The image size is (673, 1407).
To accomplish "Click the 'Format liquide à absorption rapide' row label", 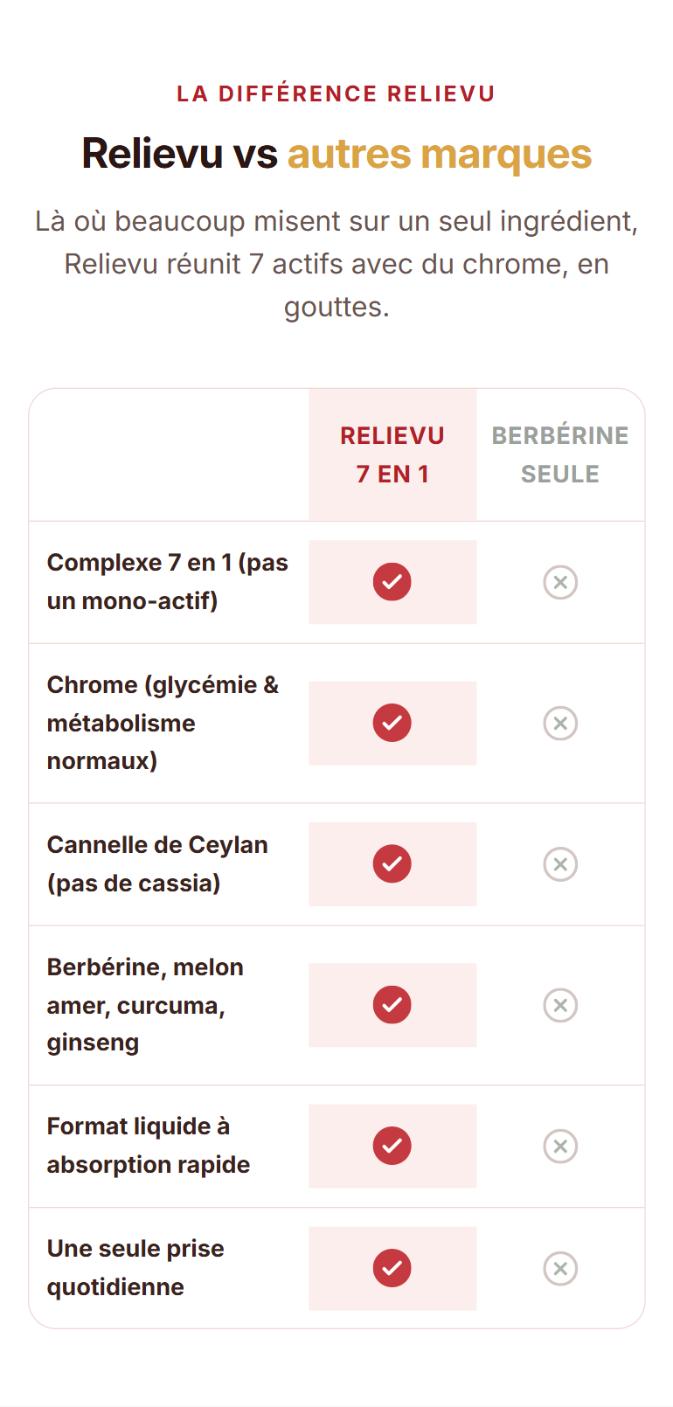I will (149, 1146).
